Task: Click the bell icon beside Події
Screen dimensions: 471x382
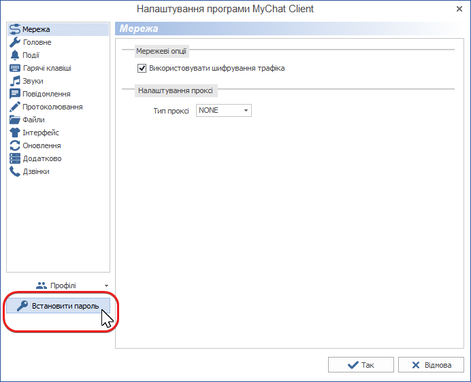Action: (15, 55)
